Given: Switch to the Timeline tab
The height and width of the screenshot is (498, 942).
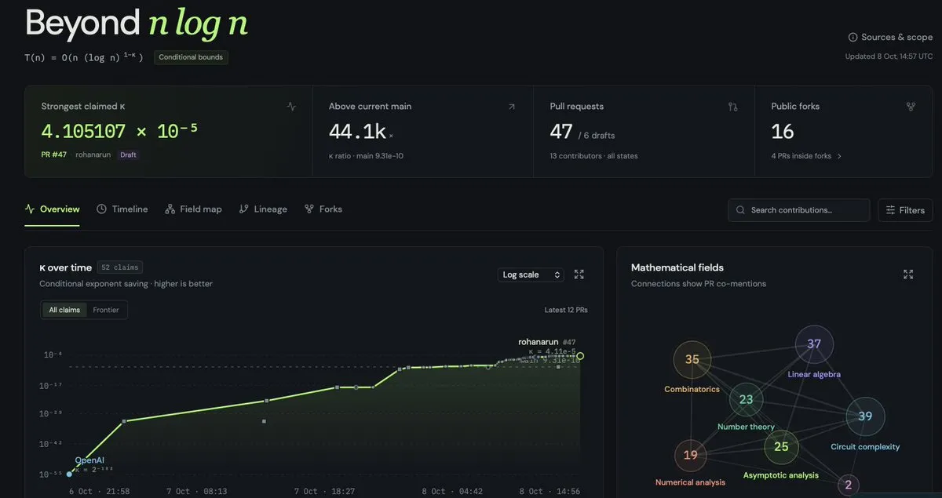Looking at the screenshot, I should point(122,209).
